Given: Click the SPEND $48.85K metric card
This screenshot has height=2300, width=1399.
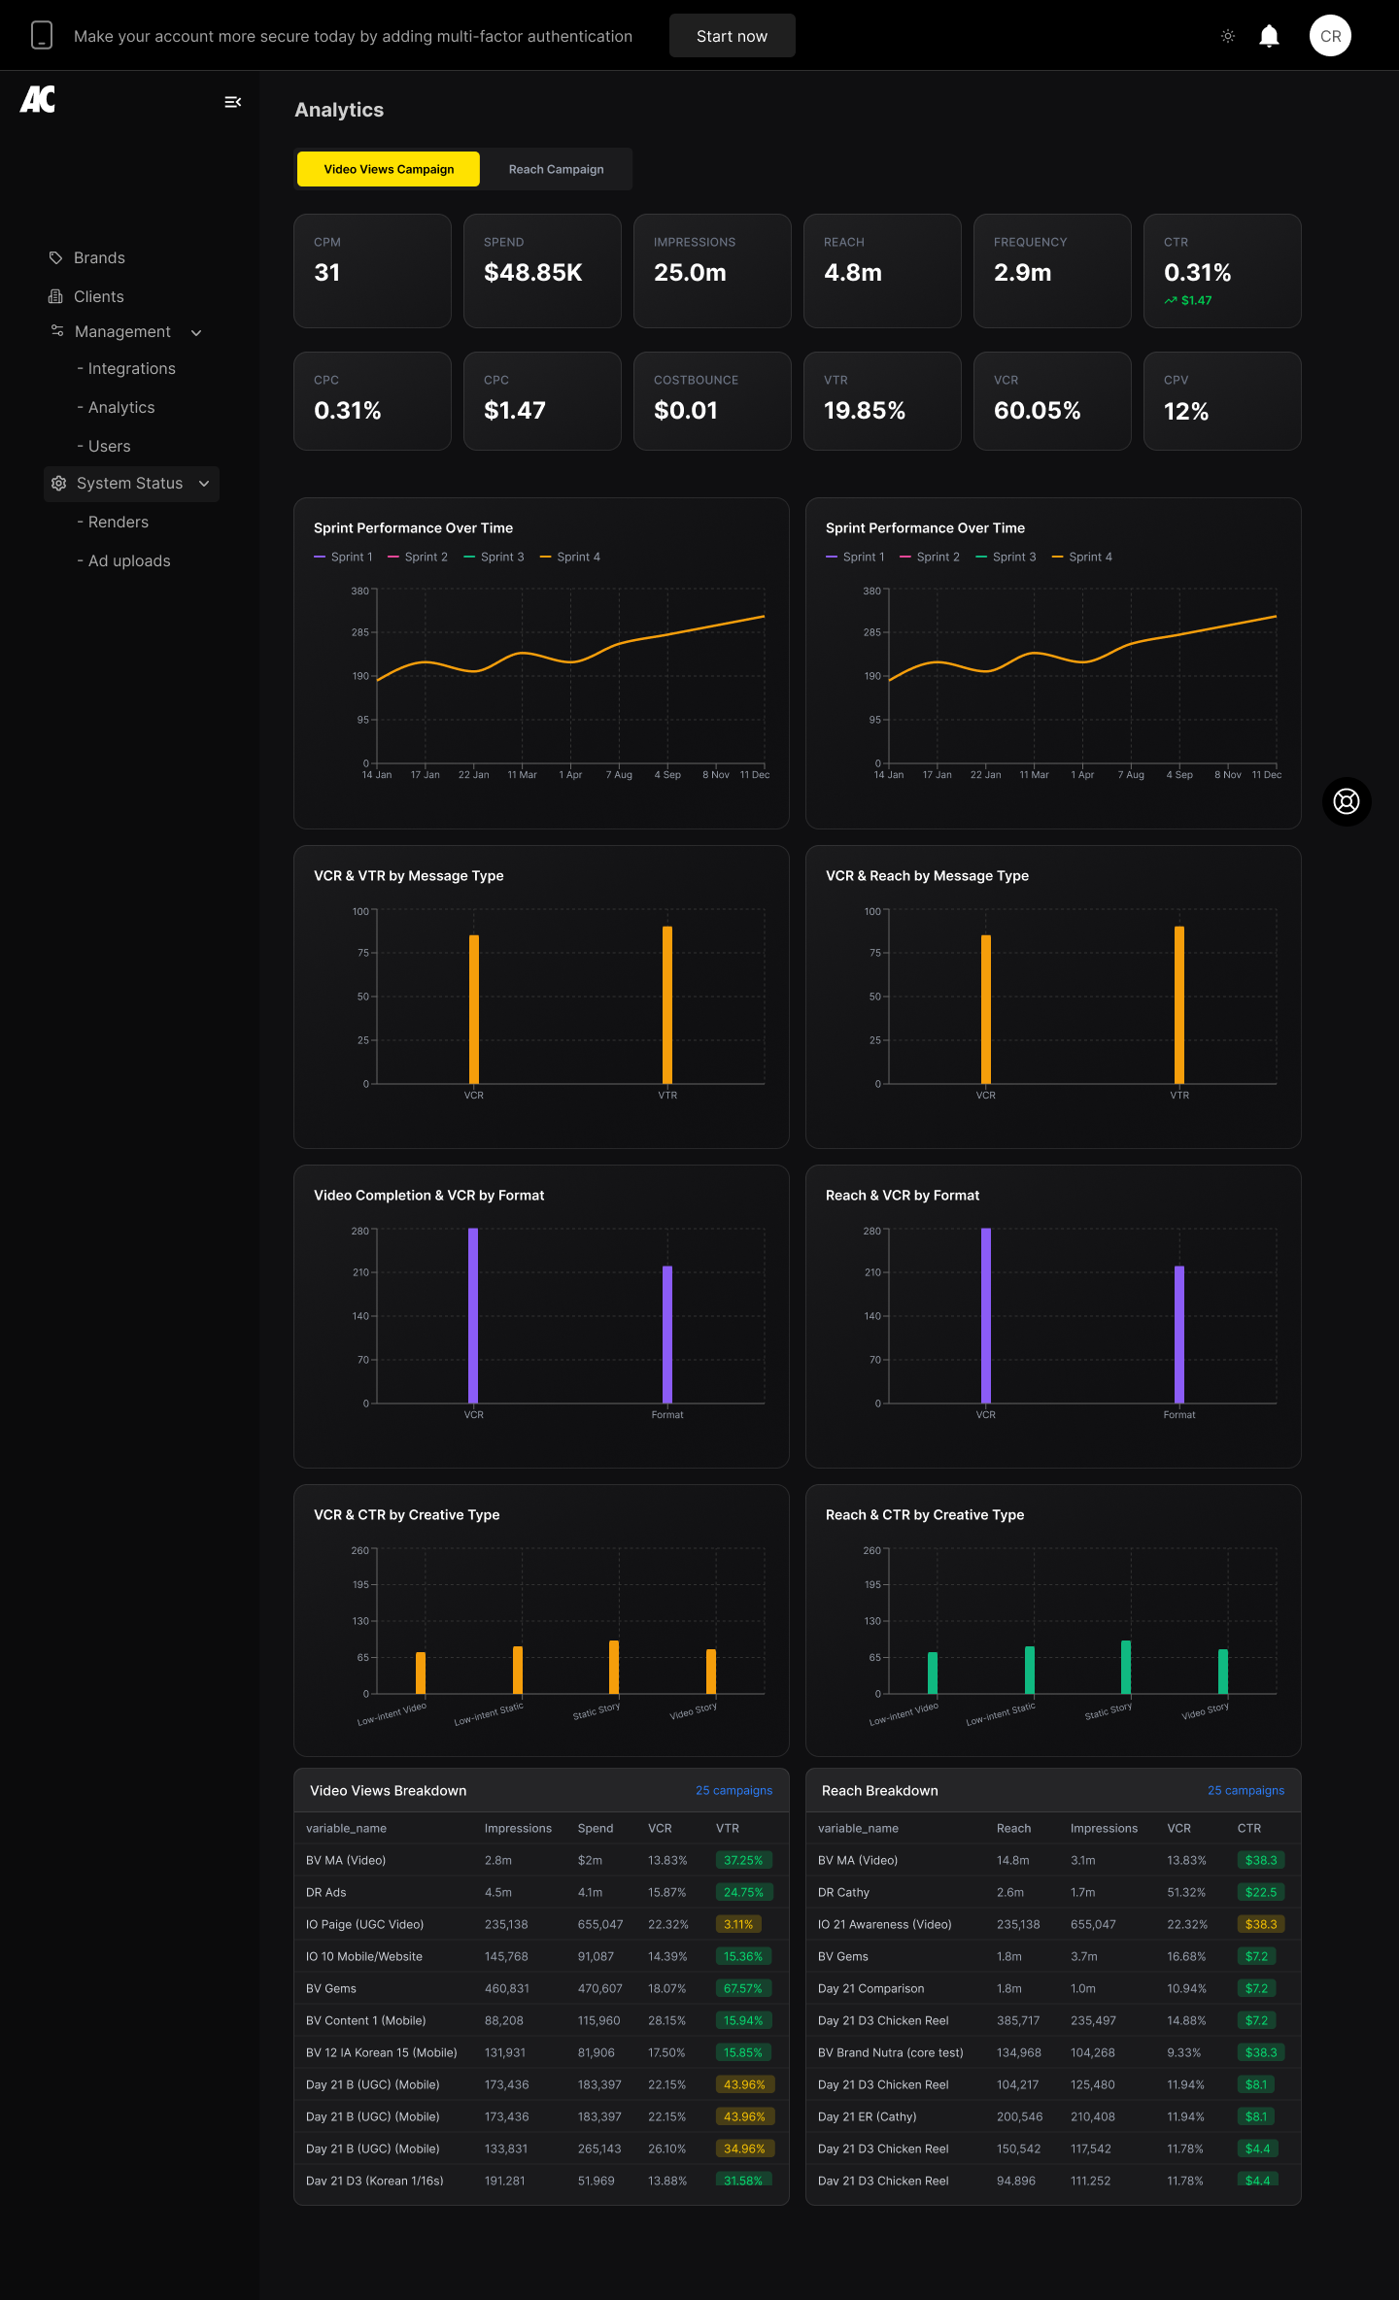Looking at the screenshot, I should (x=542, y=271).
